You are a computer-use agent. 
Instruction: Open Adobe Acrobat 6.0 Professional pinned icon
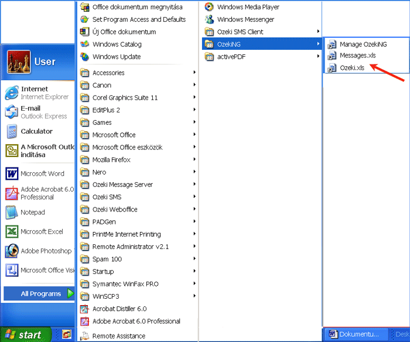(x=12, y=193)
